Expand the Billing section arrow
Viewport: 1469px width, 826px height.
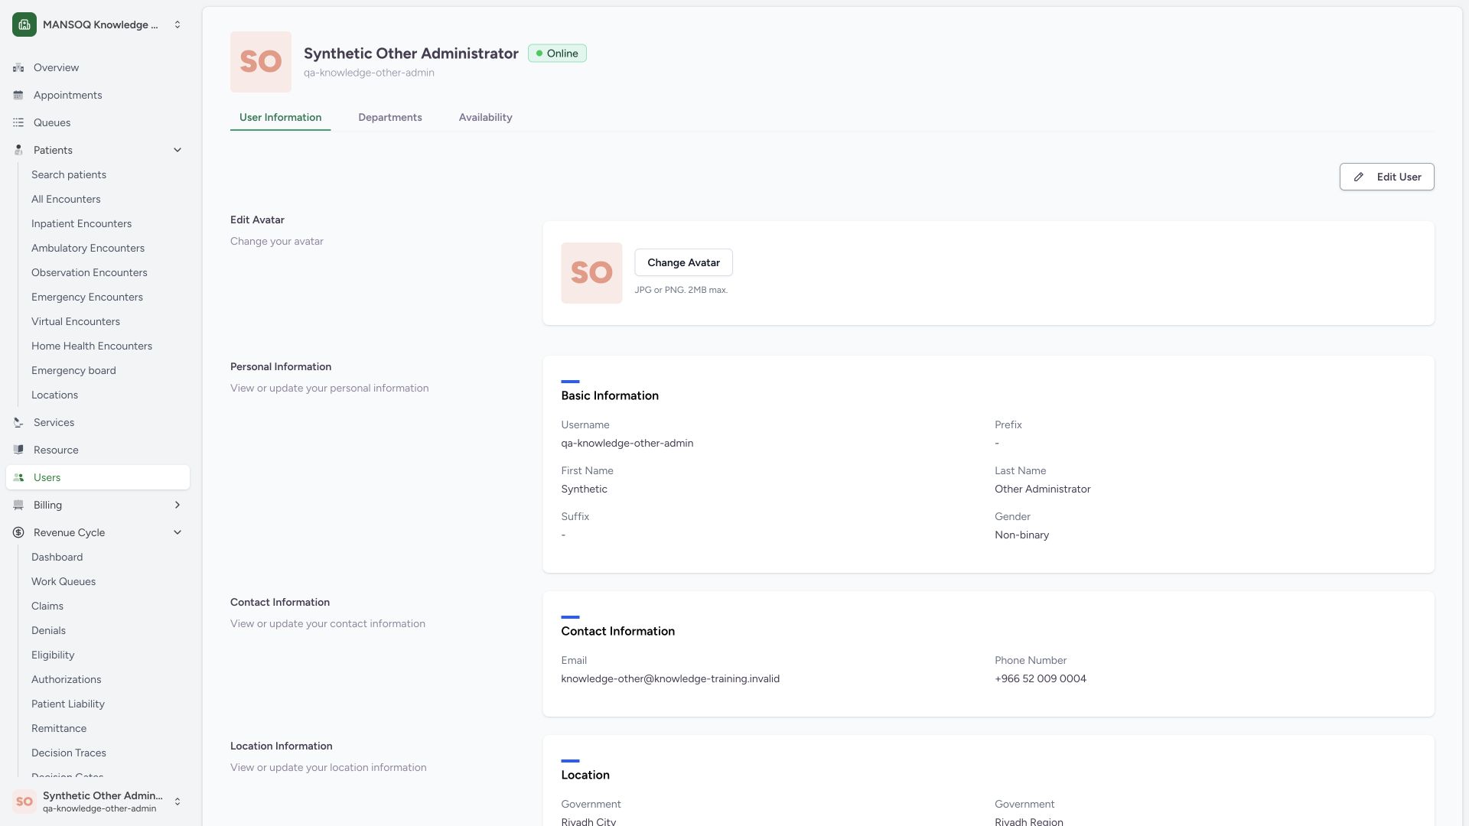178,505
